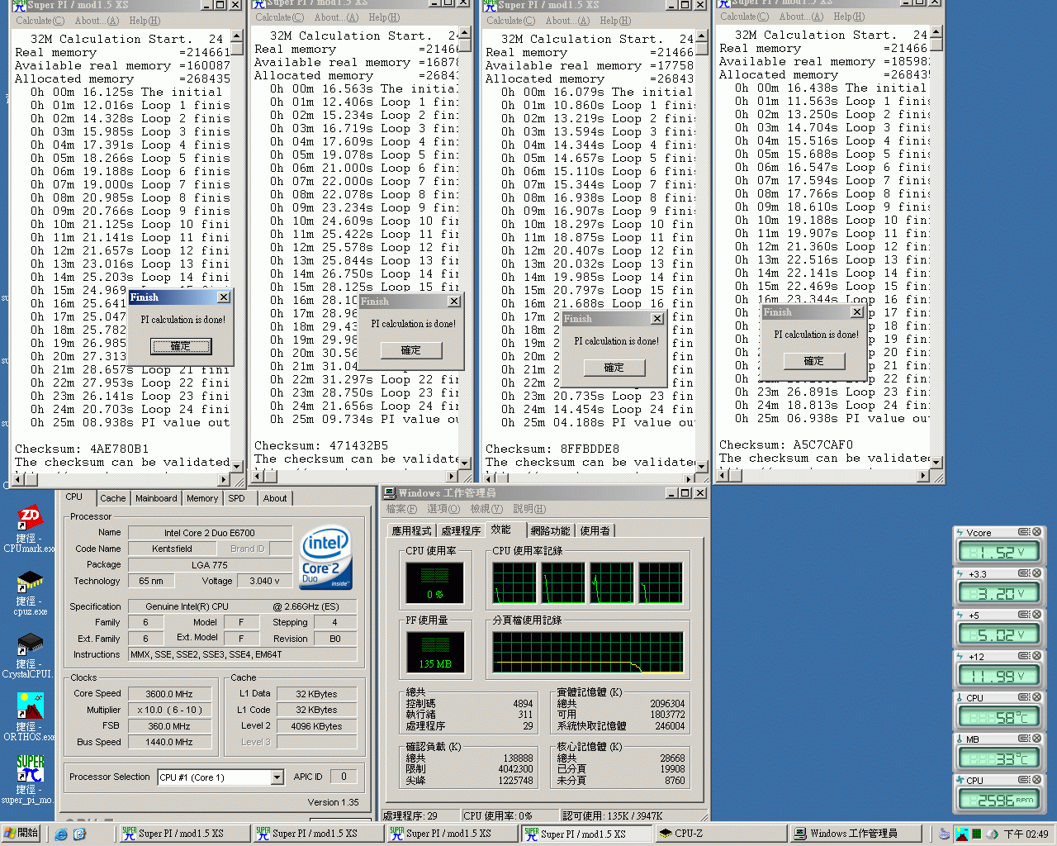Click vertical scrollbar down arrow in Super PI window A5C7CAF0

click(x=936, y=461)
